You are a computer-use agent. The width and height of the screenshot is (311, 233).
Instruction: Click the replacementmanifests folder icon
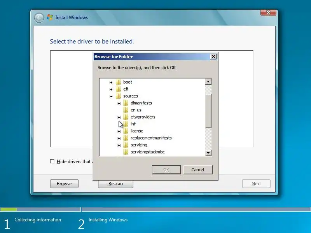(x=126, y=138)
